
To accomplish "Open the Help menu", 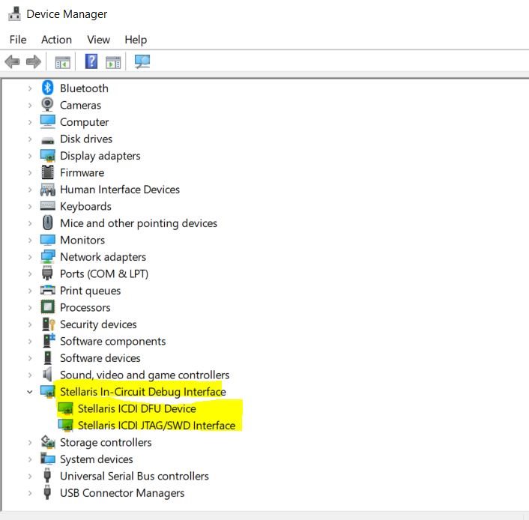I will pos(136,40).
